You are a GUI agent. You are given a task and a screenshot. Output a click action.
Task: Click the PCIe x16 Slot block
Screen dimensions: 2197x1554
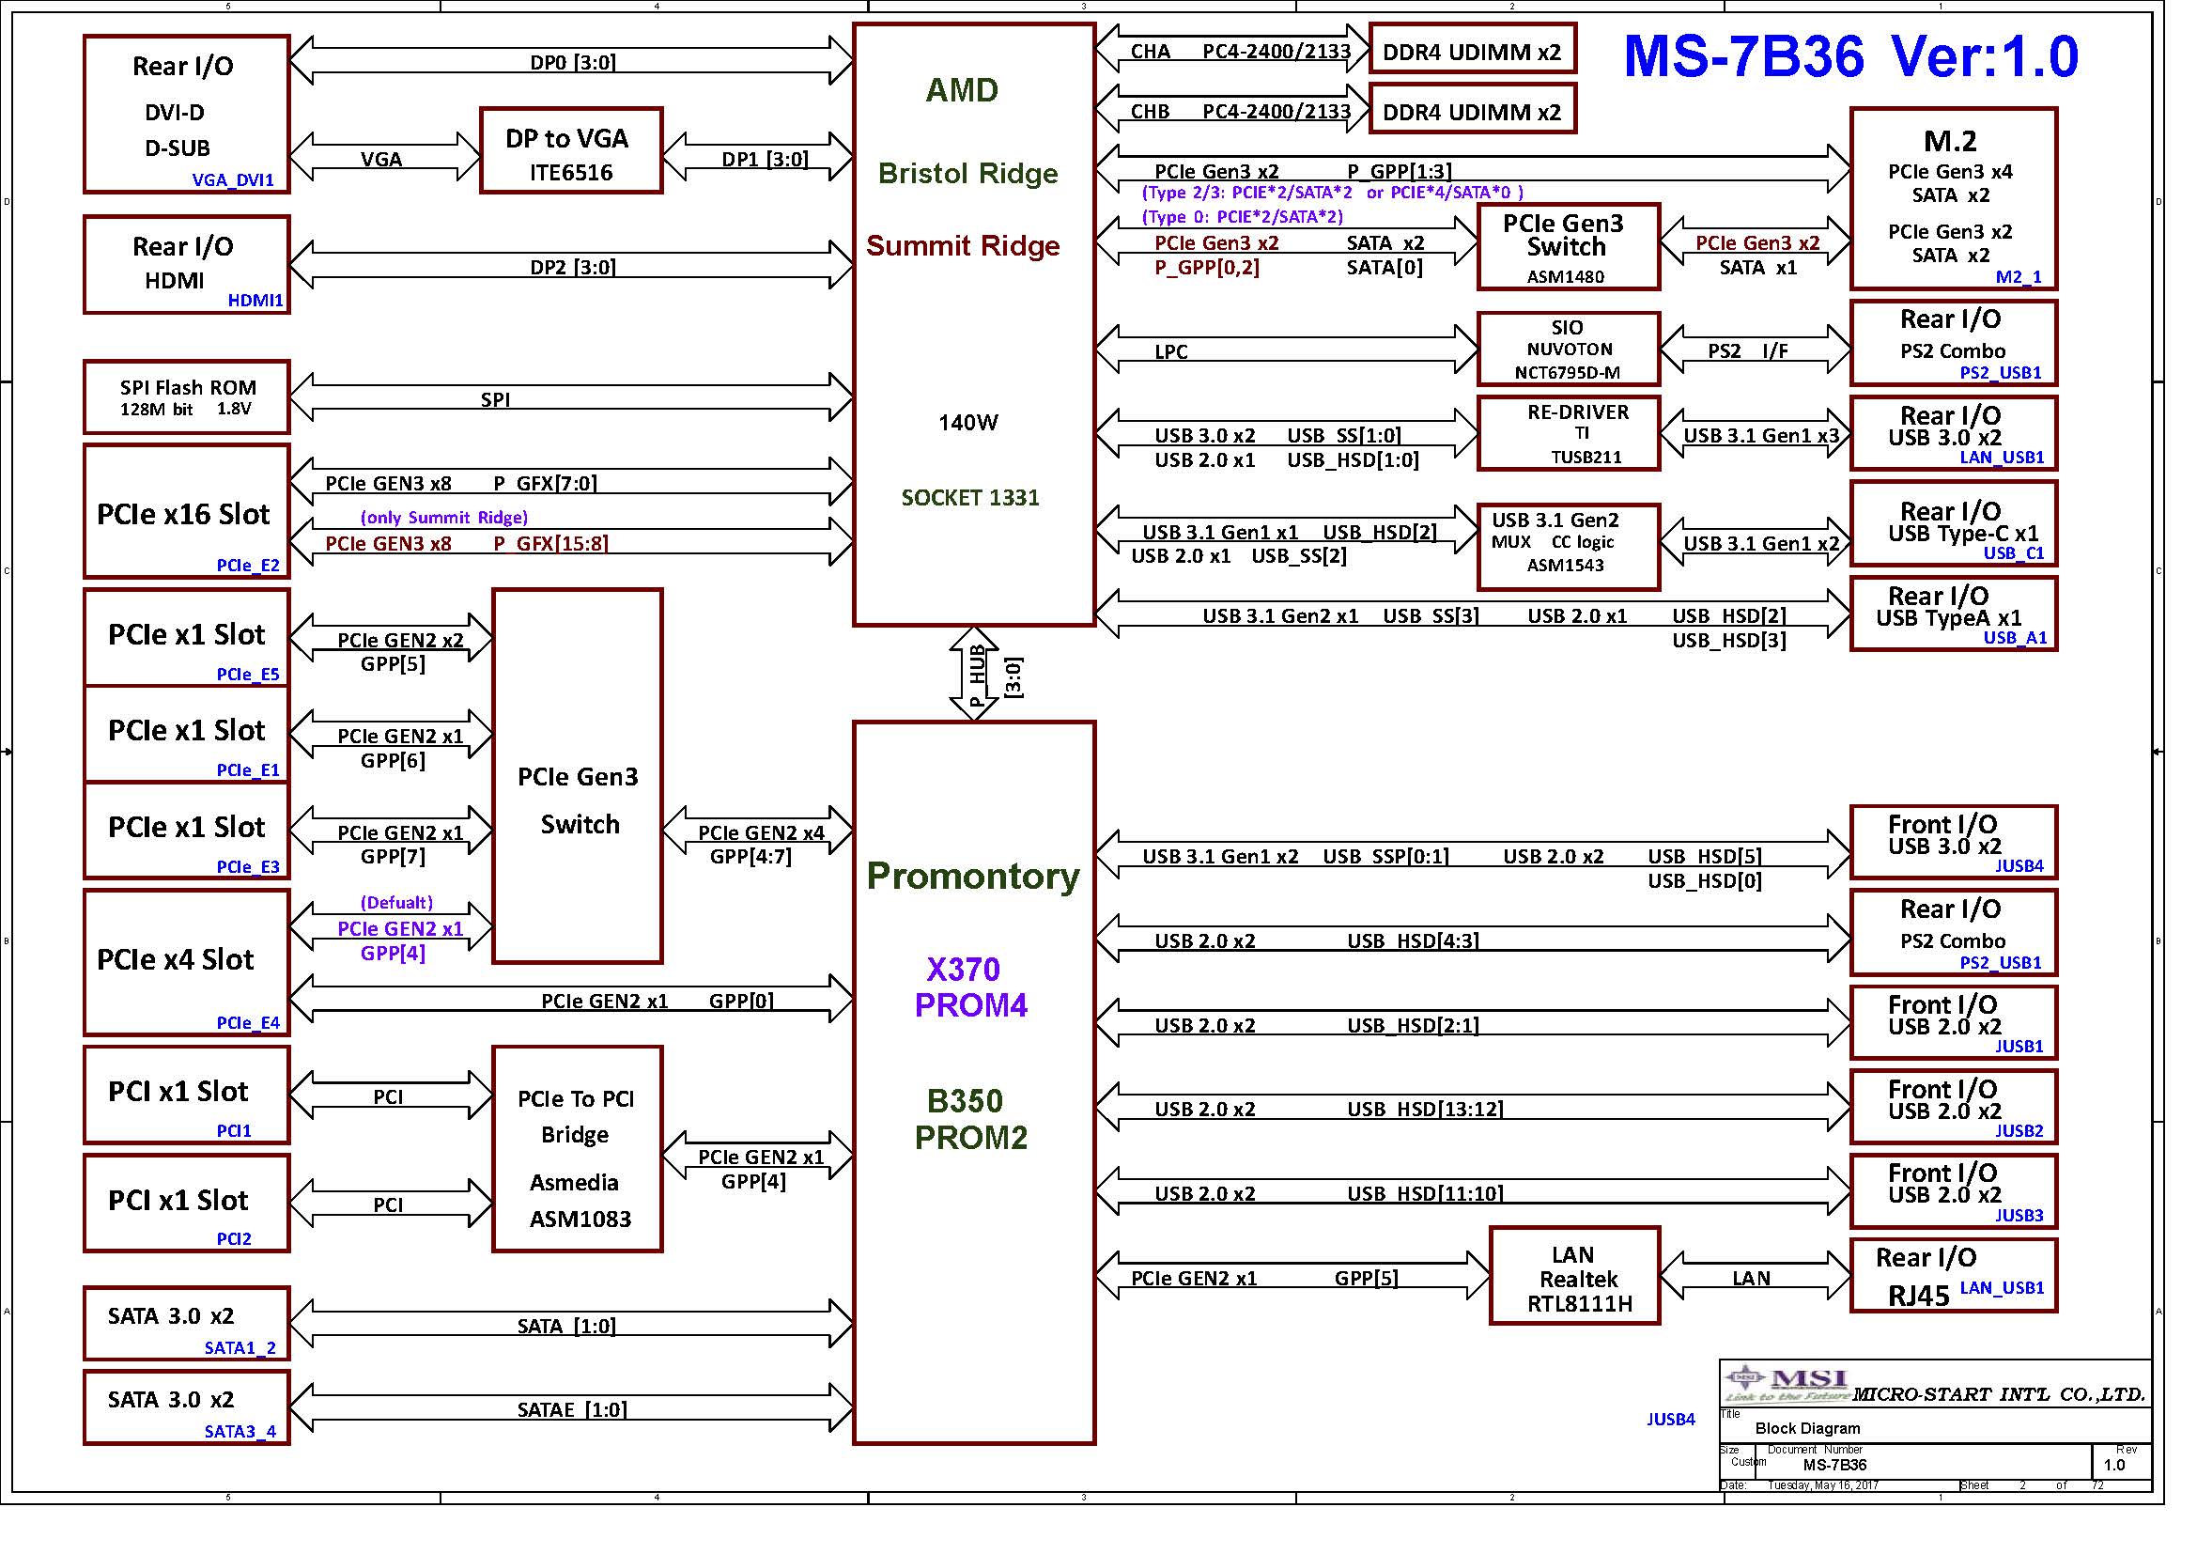[x=187, y=512]
